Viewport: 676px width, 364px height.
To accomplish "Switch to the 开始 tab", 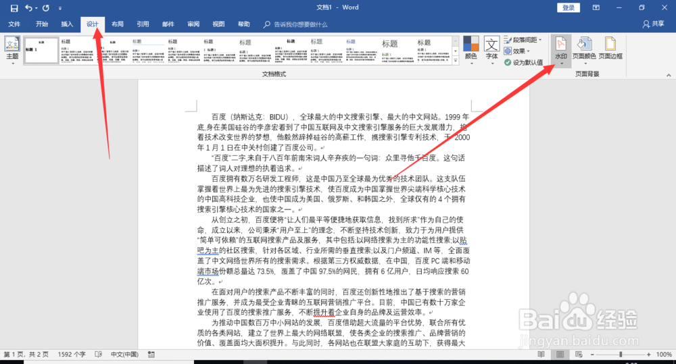I will click(x=42, y=24).
